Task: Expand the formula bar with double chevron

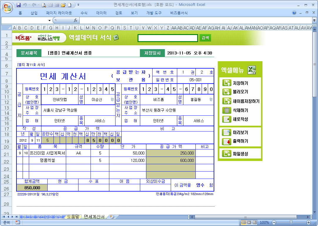Action: click(x=314, y=20)
